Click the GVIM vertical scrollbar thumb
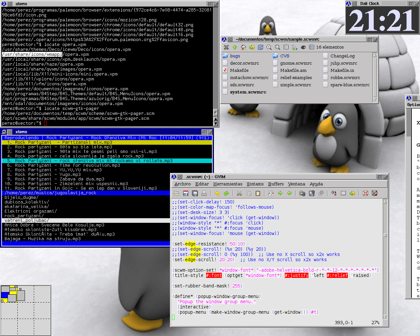Image resolution: width=420 pixels, height=336 pixels. coord(385,235)
